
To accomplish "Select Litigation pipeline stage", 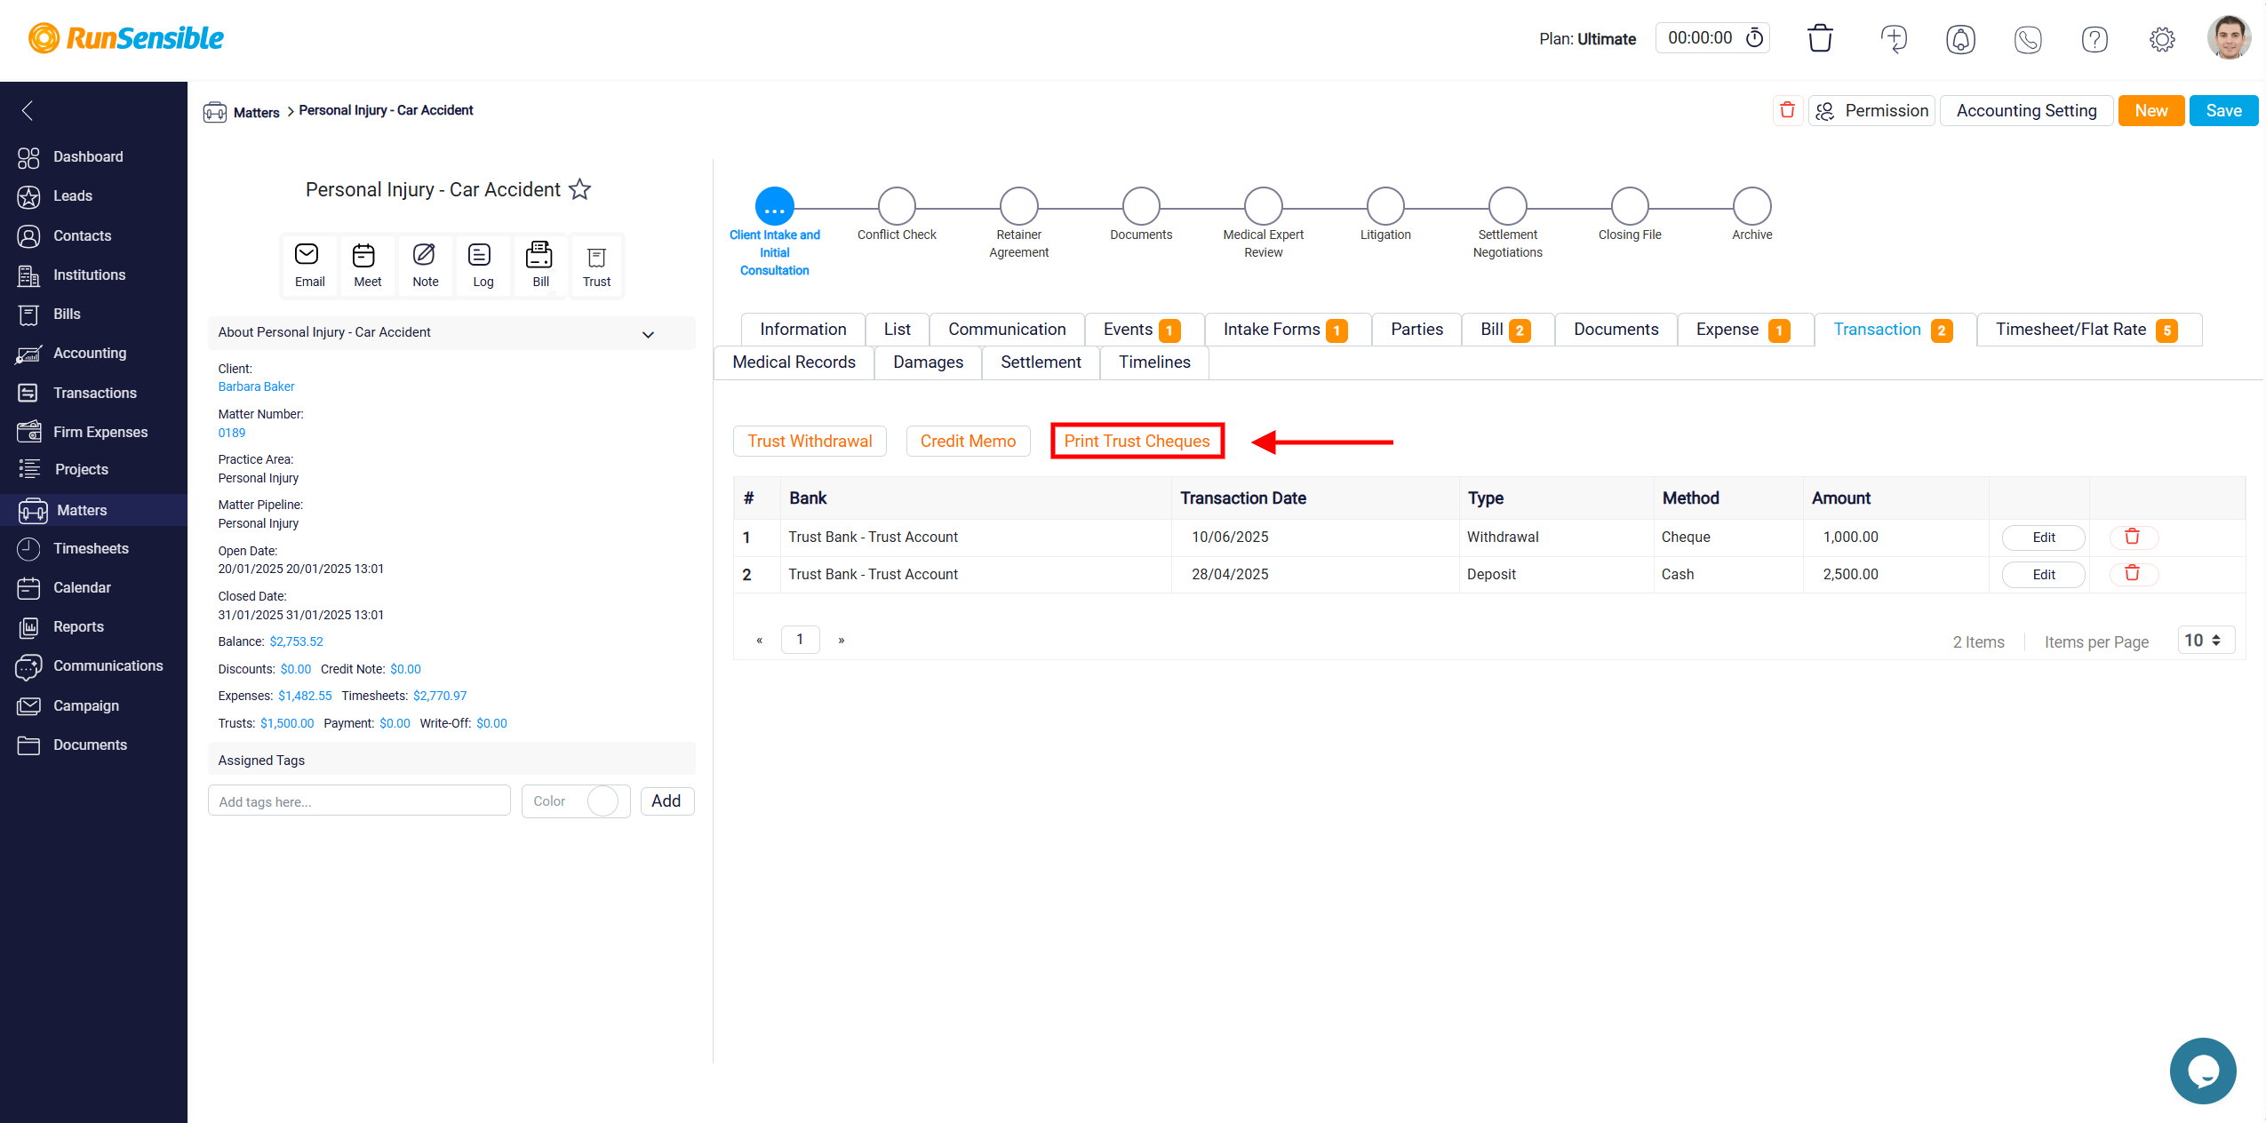I will point(1385,206).
